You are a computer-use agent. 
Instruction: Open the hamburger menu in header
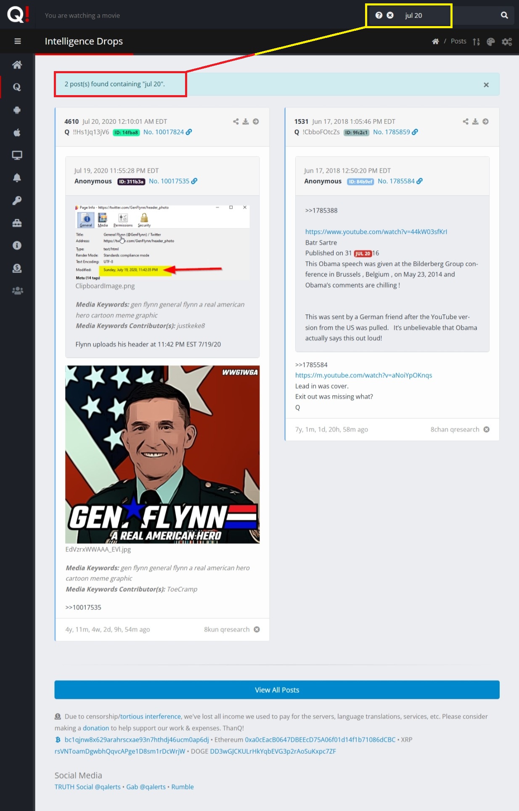click(18, 41)
